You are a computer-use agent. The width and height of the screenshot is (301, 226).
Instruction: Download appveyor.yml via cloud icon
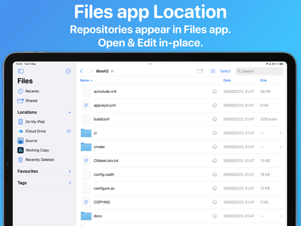(215, 105)
